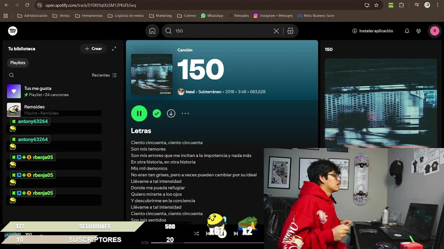The image size is (444, 249).
Task: Open the Chrome three-dot menu
Action: coord(438,5)
